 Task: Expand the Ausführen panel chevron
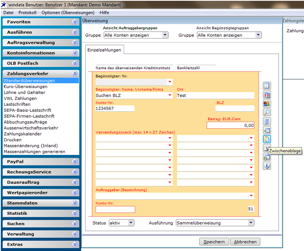[75, 32]
